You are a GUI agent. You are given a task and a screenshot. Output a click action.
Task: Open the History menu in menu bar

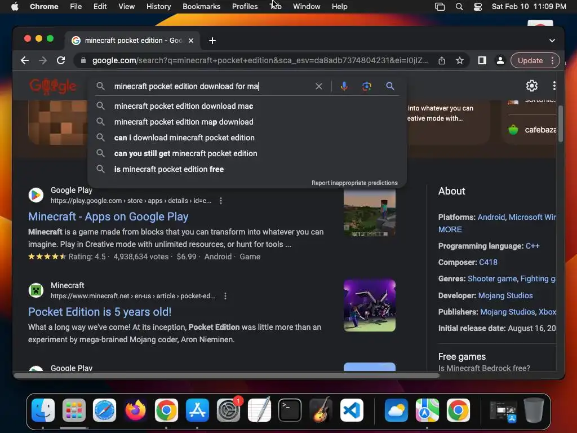tap(158, 7)
